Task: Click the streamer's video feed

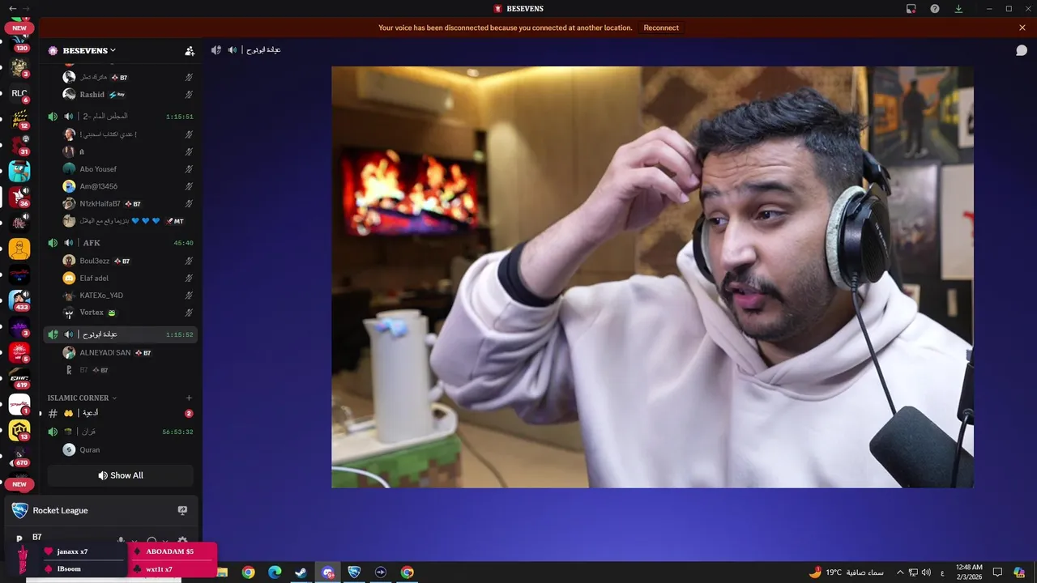Action: coord(652,277)
